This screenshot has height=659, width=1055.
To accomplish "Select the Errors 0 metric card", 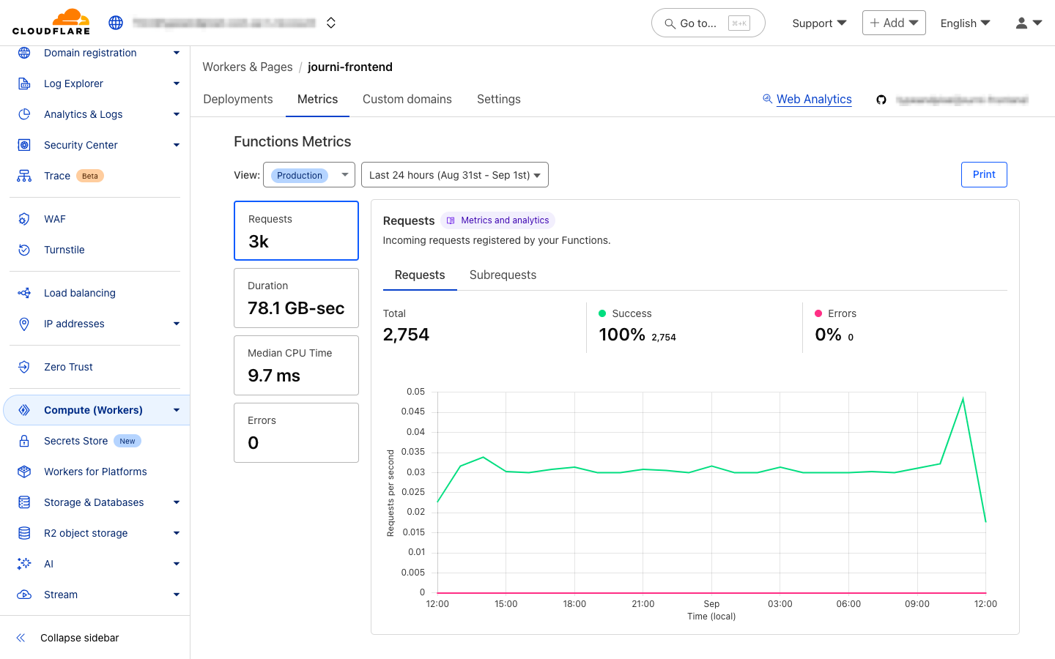I will click(x=296, y=433).
